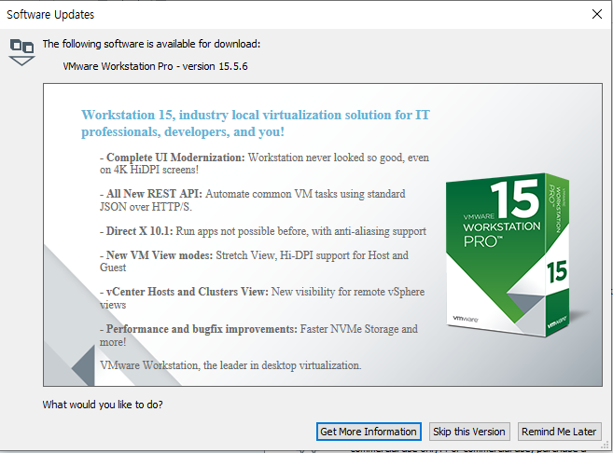Click the small 15 on the box side
This screenshot has width=613, height=453.
(556, 272)
